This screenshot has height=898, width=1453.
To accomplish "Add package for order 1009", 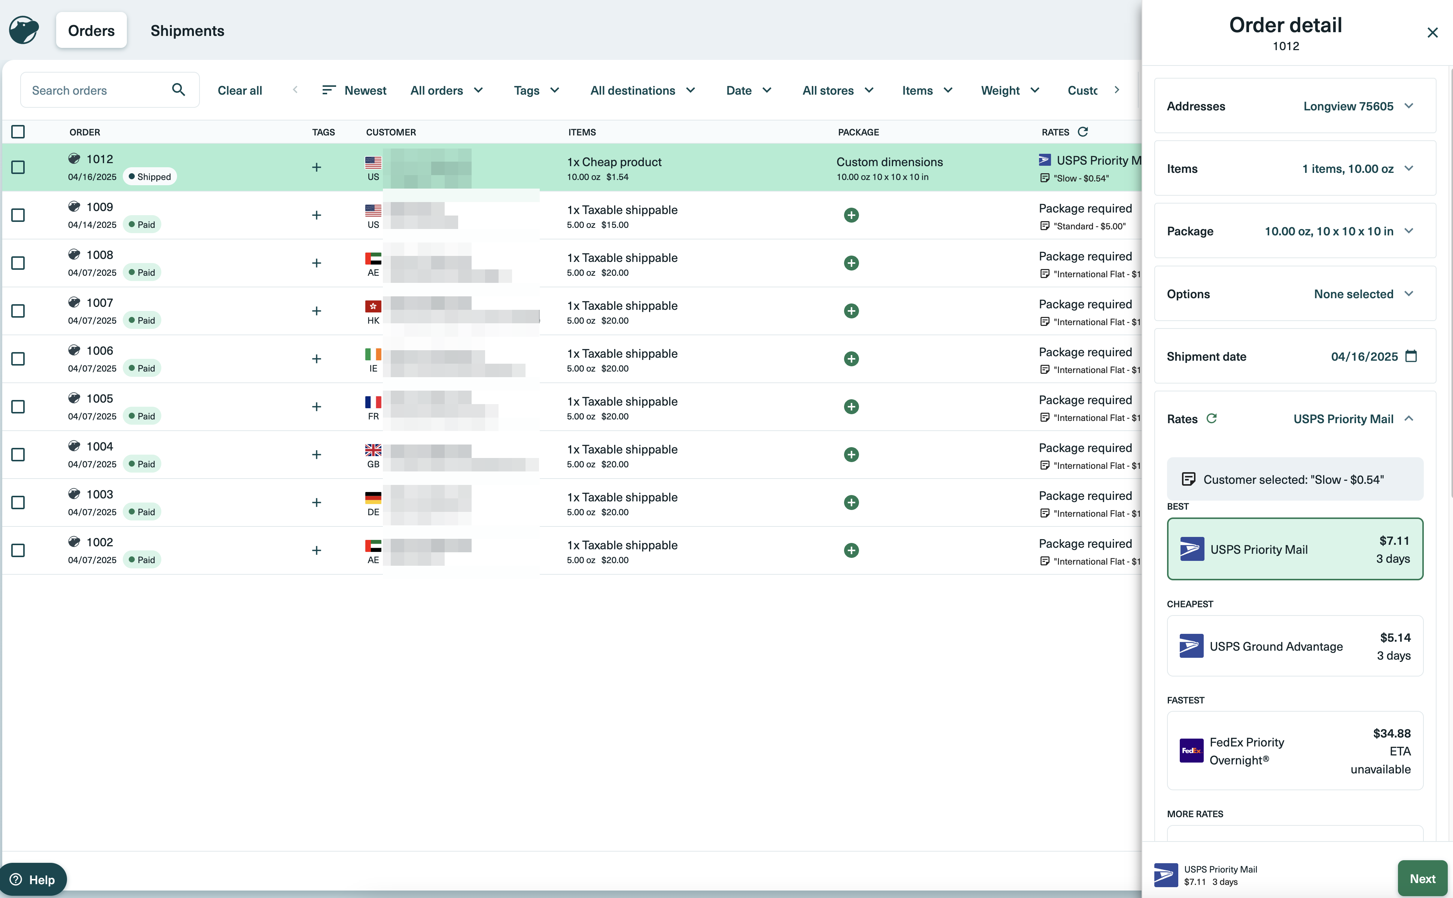I will click(851, 215).
